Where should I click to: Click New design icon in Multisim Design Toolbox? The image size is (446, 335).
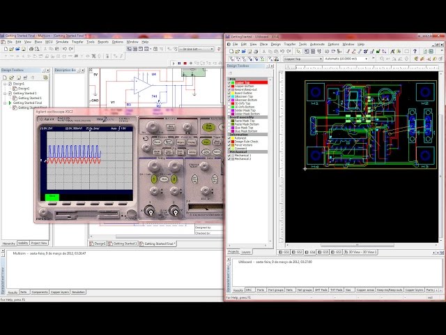[5, 77]
